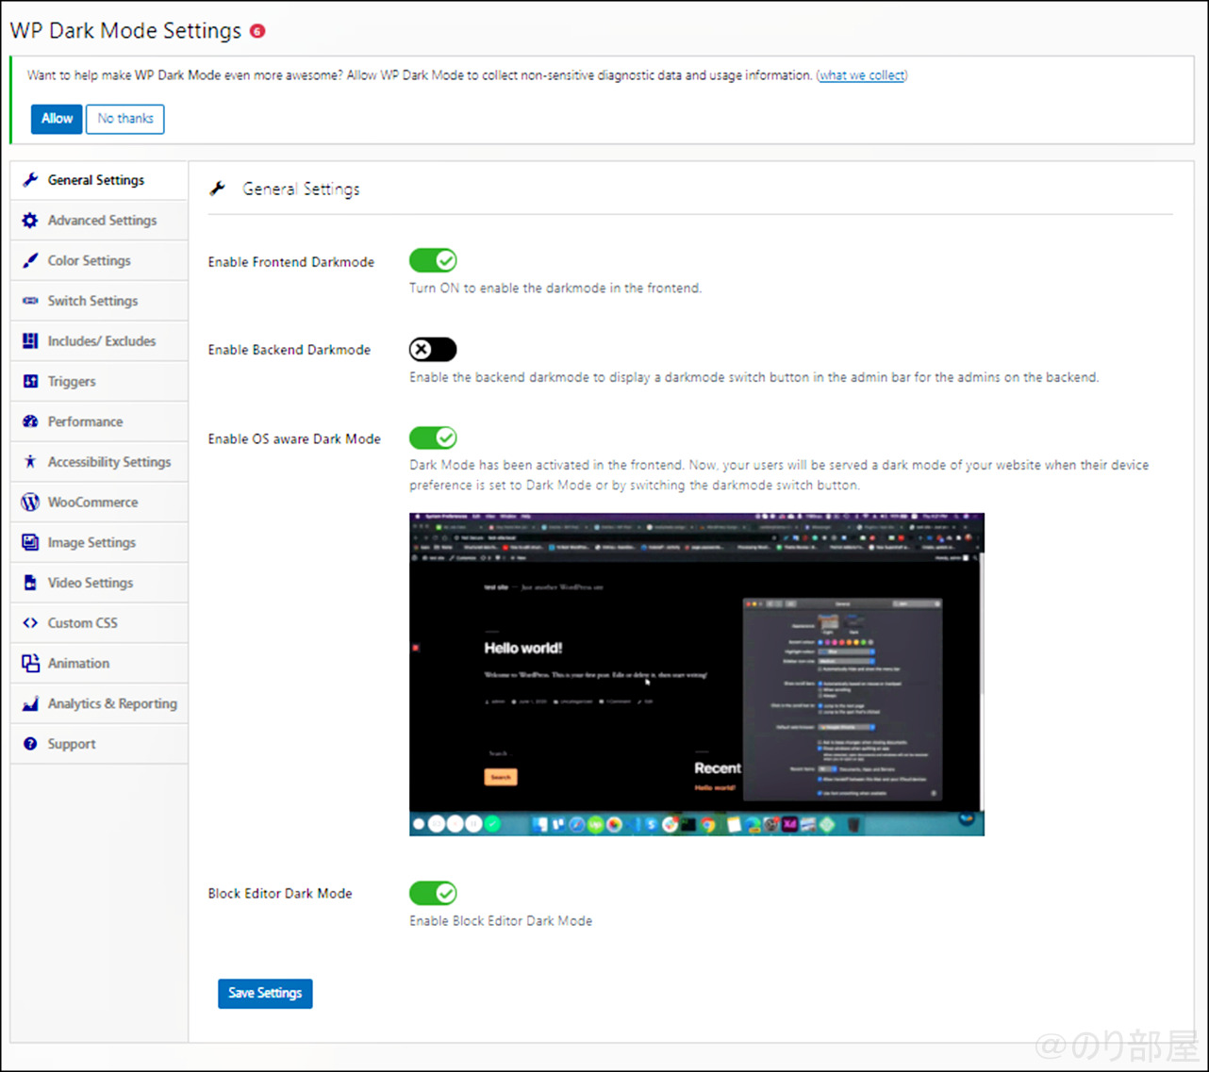This screenshot has height=1072, width=1209.
Task: Click the gear icon for Advanced Settings
Action: pyautogui.click(x=30, y=220)
